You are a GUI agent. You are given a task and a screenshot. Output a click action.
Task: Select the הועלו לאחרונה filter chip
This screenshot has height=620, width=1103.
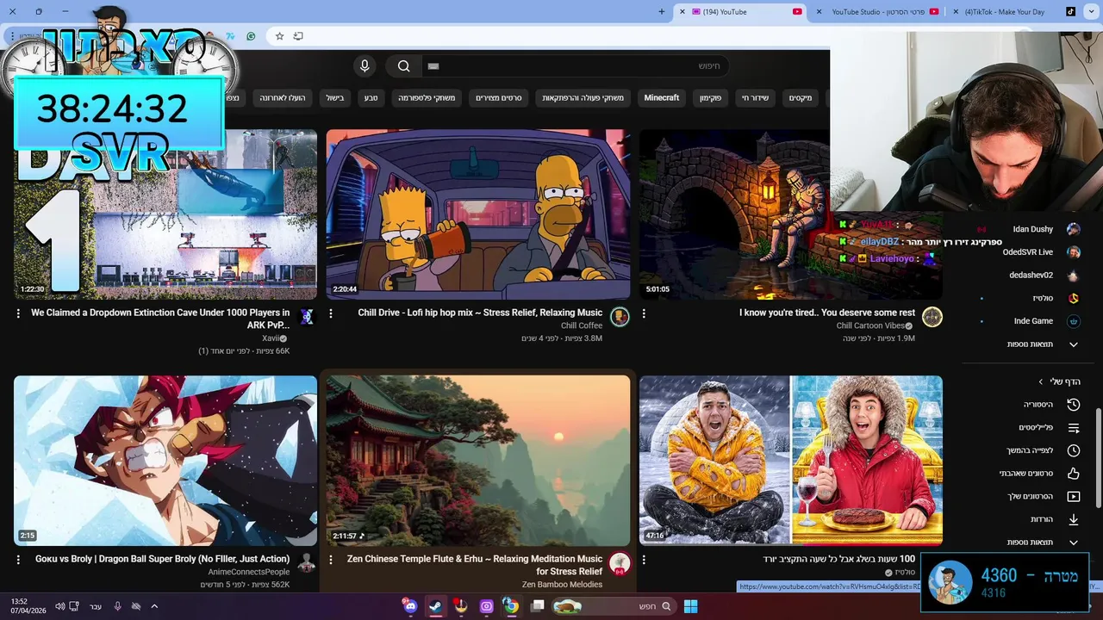tap(283, 98)
